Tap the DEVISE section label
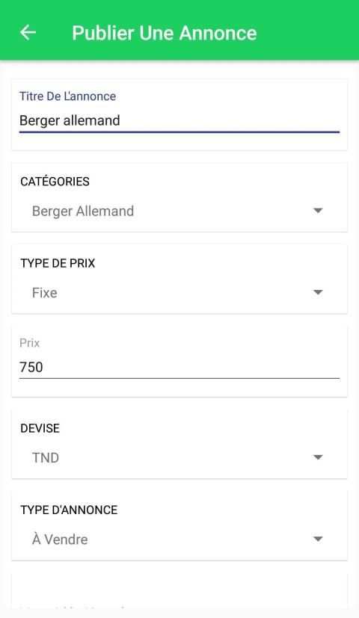This screenshot has height=618, width=359. pyautogui.click(x=40, y=428)
